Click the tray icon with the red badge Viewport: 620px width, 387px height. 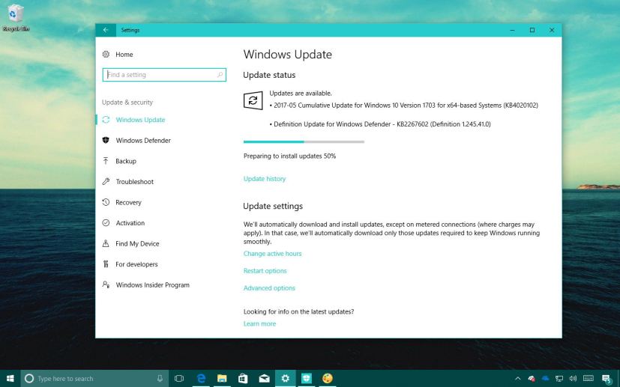(532, 379)
